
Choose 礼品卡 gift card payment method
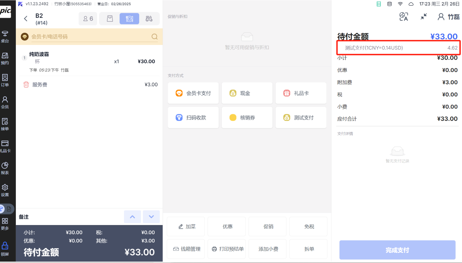[x=301, y=93]
